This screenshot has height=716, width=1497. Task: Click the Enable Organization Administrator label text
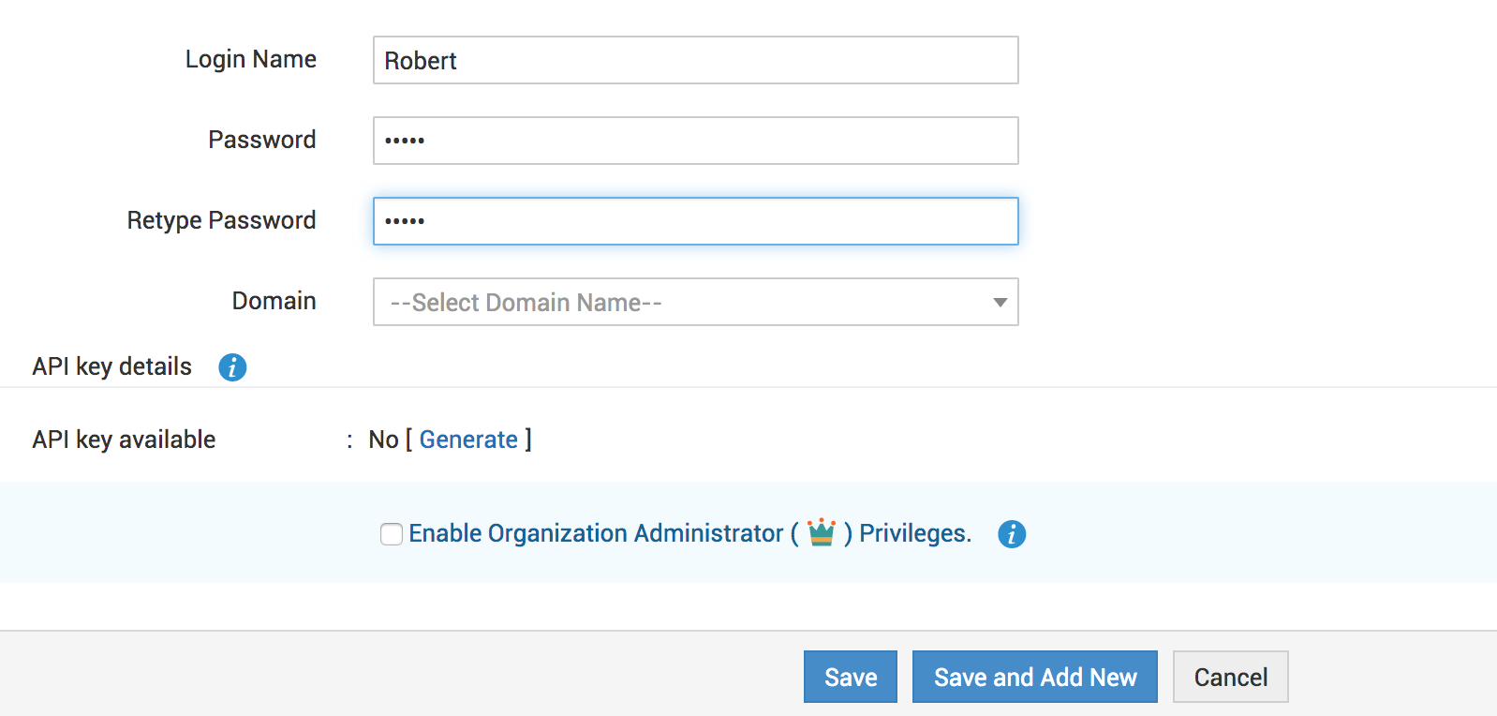coord(596,533)
